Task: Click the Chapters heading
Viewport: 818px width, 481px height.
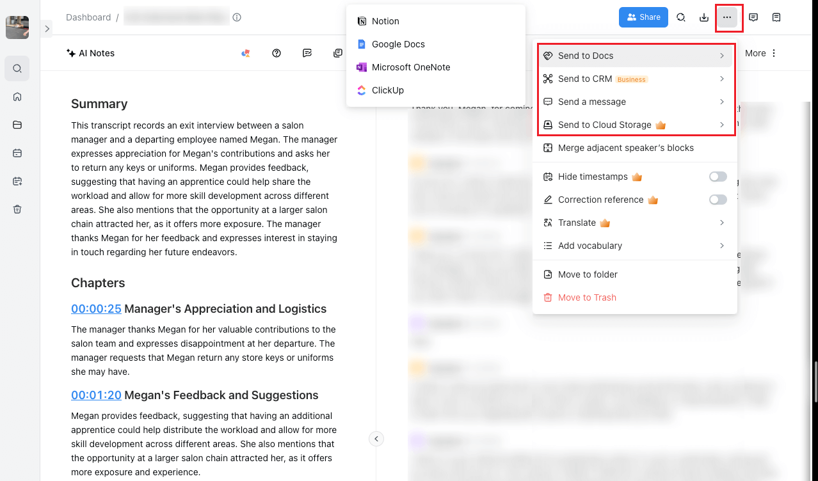Action: tap(98, 283)
